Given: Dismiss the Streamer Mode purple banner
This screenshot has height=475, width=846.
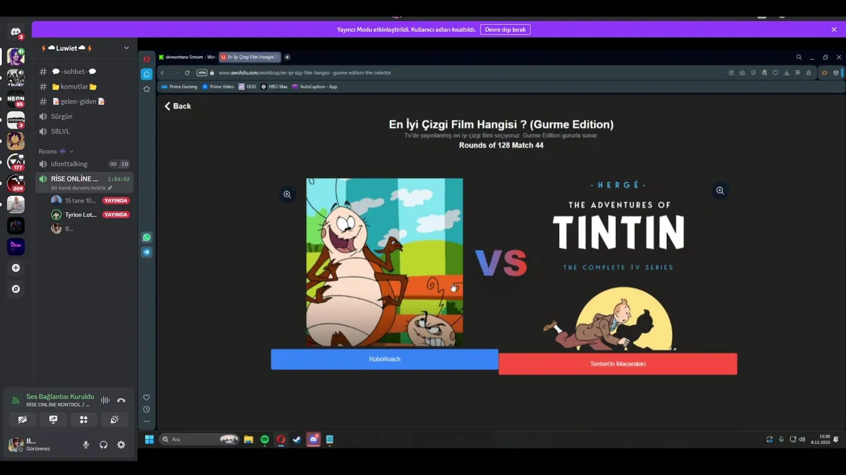Looking at the screenshot, I should [x=834, y=30].
